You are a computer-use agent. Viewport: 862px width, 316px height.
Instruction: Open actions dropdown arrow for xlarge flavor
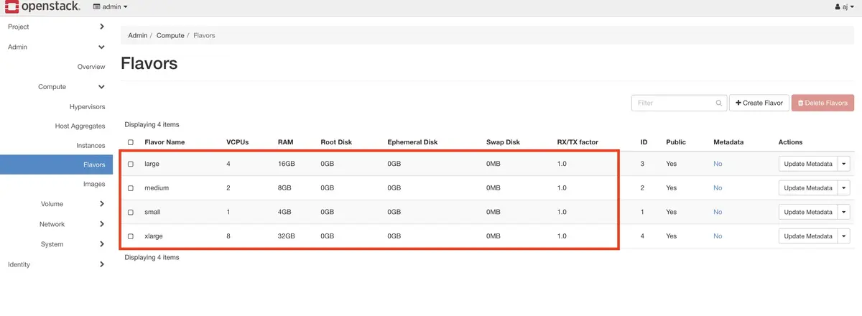[x=843, y=236]
